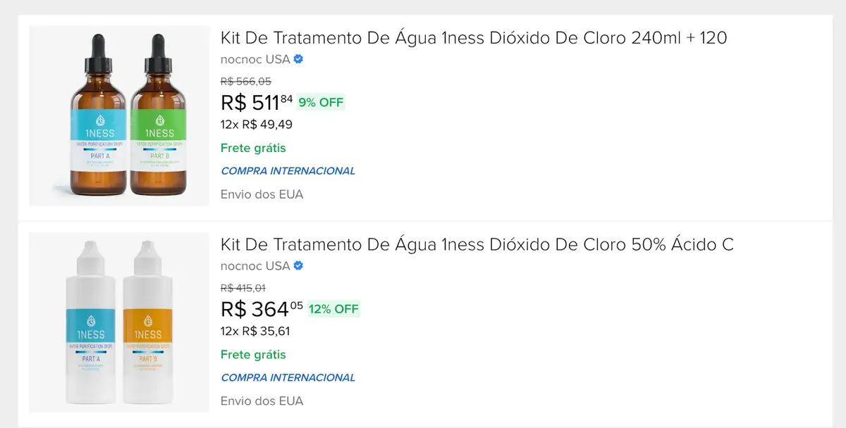Screen dimensions: 846x428
Task: Click verified badge beside second nocnoc USA
Action: pyautogui.click(x=298, y=266)
